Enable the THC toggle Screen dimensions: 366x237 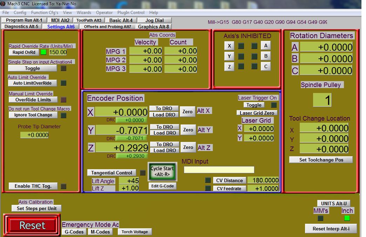pos(33,186)
